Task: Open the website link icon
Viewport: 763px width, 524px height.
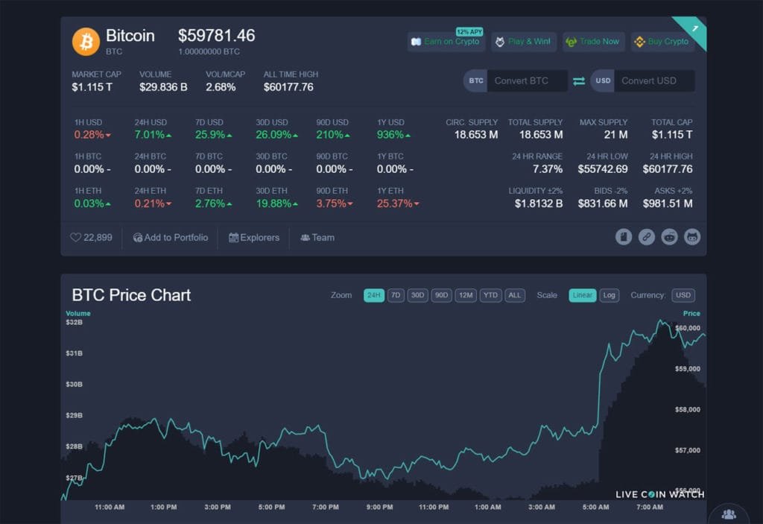Action: pyautogui.click(x=647, y=237)
